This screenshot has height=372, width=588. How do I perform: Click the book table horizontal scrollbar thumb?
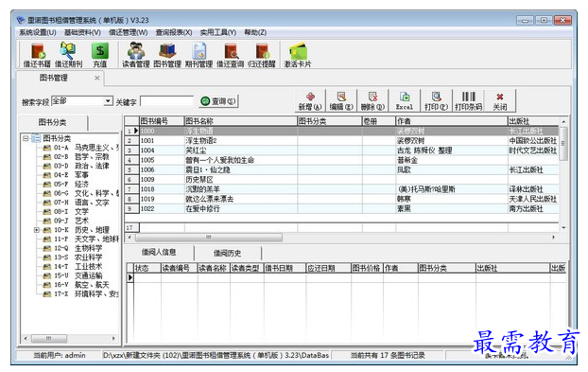[209, 238]
